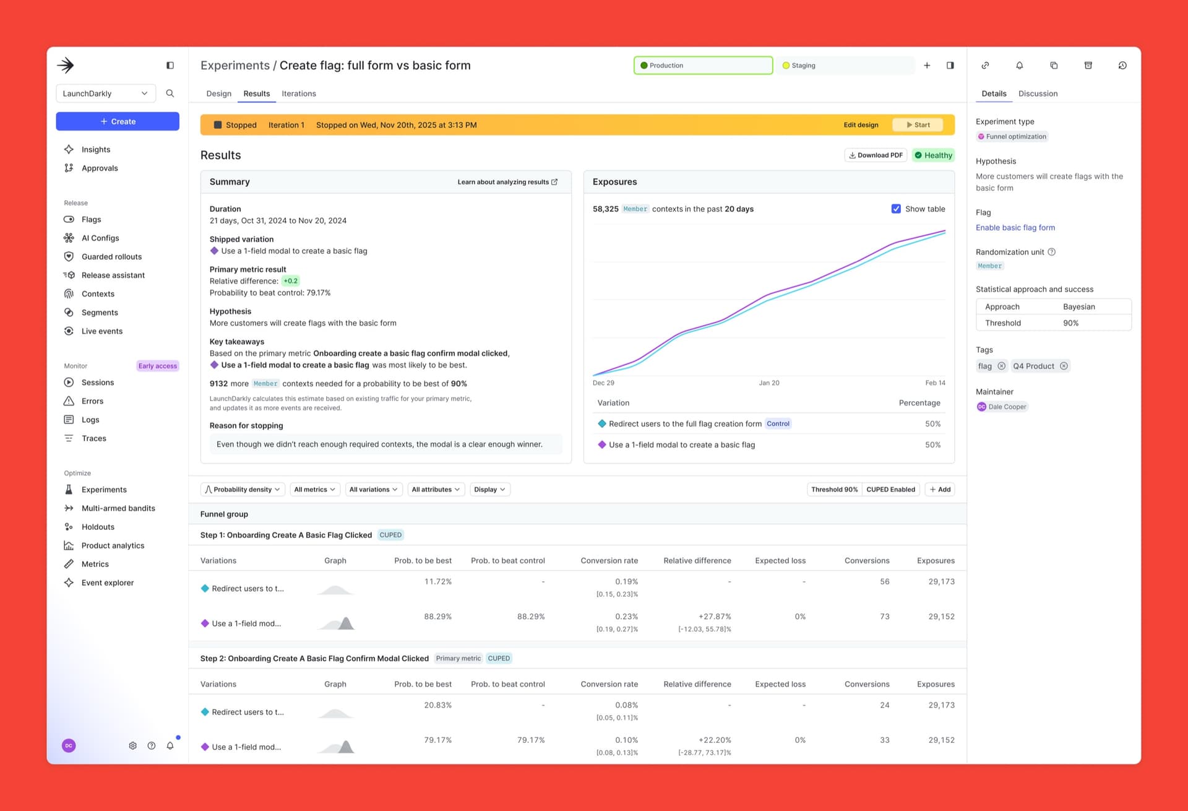The width and height of the screenshot is (1188, 811).
Task: Select the Results tab
Action: [x=257, y=93]
